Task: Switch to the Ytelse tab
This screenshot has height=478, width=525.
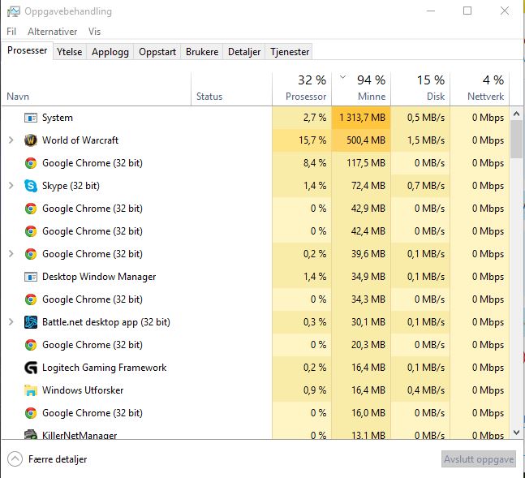Action: tap(69, 52)
